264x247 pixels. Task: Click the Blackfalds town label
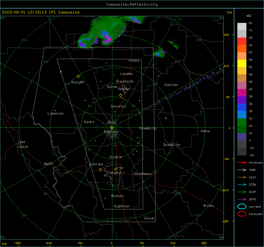pos(125,81)
